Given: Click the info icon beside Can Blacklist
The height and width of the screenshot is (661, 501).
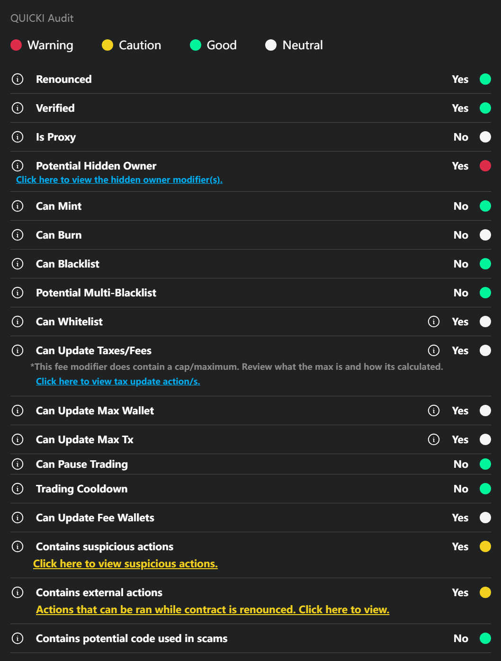Looking at the screenshot, I should 18,264.
